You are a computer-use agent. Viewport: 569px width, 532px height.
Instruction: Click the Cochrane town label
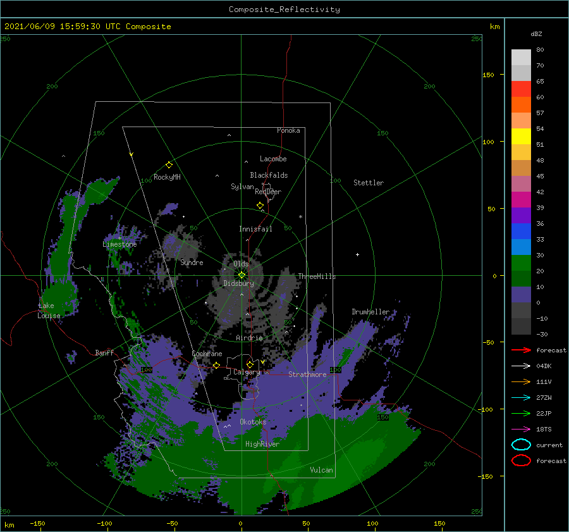(x=207, y=354)
